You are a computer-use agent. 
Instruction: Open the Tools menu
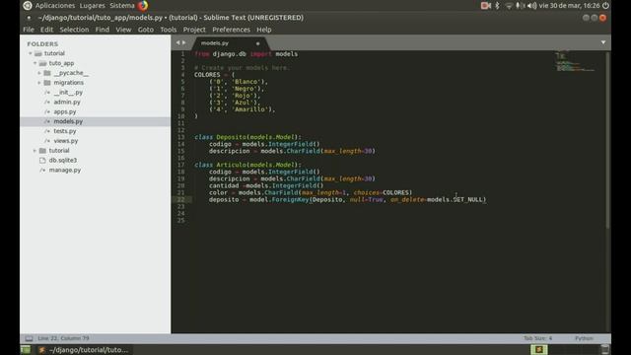click(169, 30)
